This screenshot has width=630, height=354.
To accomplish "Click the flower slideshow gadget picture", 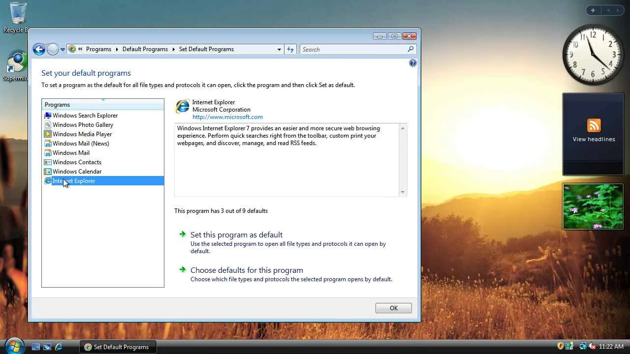I will click(x=593, y=206).
